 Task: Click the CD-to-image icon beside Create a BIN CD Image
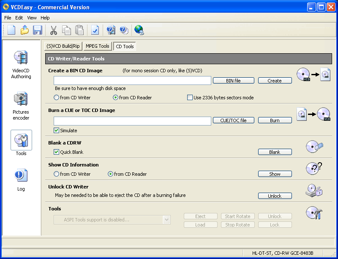point(313,75)
